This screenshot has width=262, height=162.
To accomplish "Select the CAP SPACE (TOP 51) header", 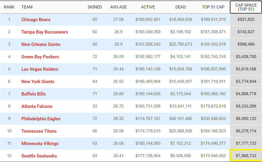I will (246, 7).
